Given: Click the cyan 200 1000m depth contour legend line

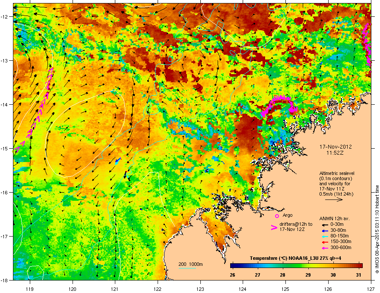Looking at the screenshot, I should tap(187, 268).
